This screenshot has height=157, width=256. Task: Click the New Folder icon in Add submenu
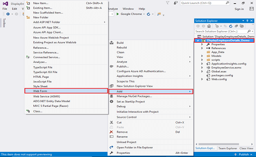tap(28, 17)
